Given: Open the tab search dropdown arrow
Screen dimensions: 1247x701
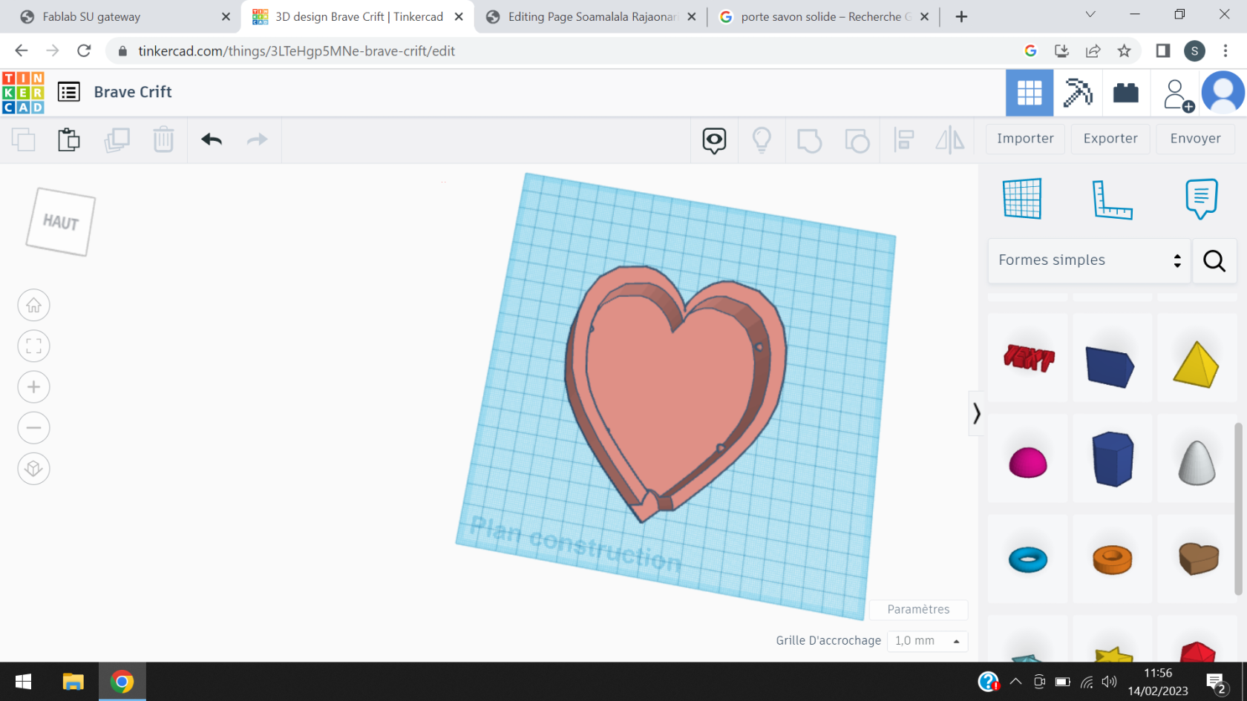Looking at the screenshot, I should pos(1090,14).
